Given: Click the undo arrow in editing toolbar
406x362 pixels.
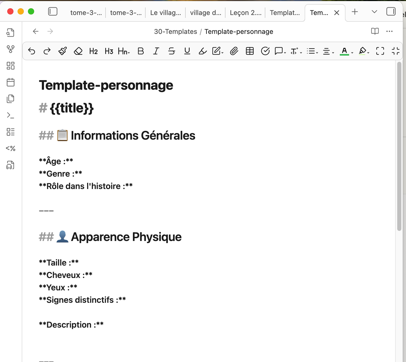Looking at the screenshot, I should click(x=32, y=51).
